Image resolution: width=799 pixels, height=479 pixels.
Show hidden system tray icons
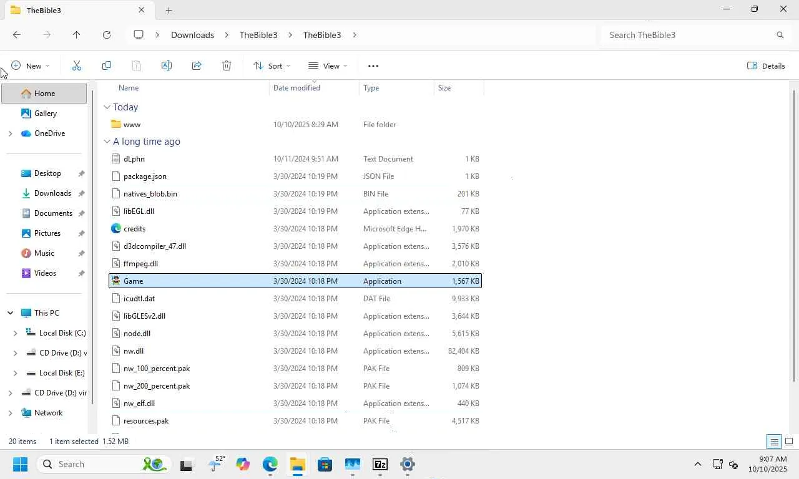tap(698, 464)
